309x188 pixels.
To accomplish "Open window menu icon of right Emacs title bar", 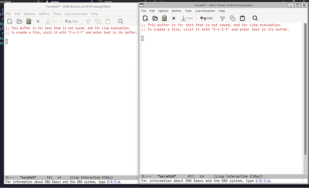I will tap(142, 5).
